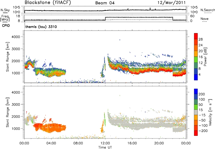This screenshot has width=215, height=149.
Task: Click "Slant Range [km]" label of the power panel
Action: (8, 57)
